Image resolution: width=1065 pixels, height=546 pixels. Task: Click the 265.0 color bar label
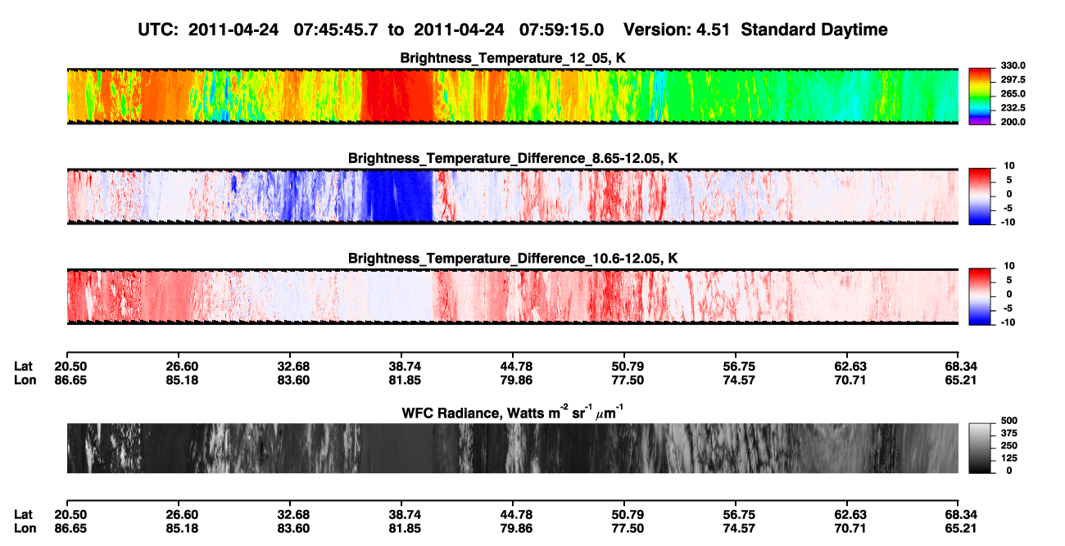[x=1013, y=94]
